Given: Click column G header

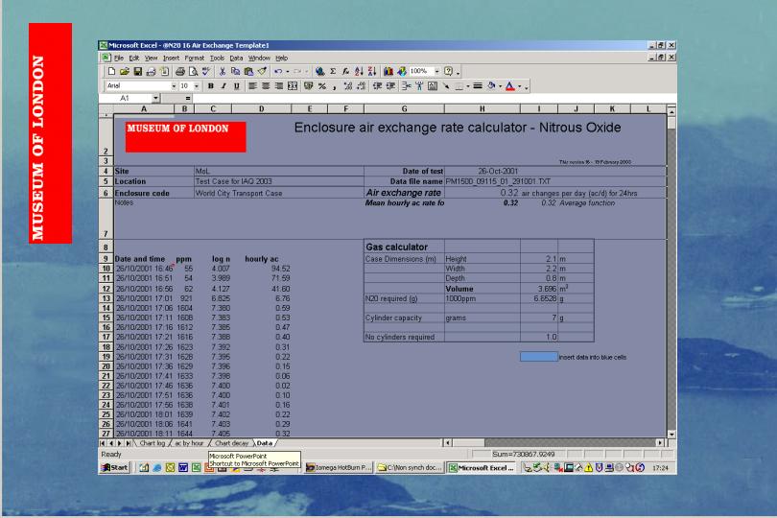Looking at the screenshot, I should (x=404, y=109).
